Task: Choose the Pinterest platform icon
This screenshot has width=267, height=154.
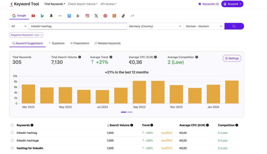Action: click(105, 16)
